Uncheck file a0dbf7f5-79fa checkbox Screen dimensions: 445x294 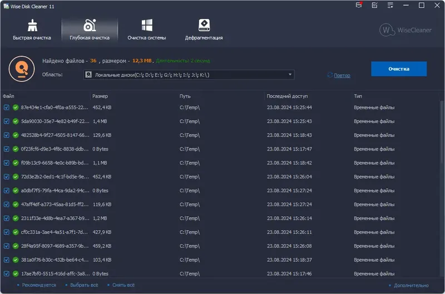click(7, 191)
